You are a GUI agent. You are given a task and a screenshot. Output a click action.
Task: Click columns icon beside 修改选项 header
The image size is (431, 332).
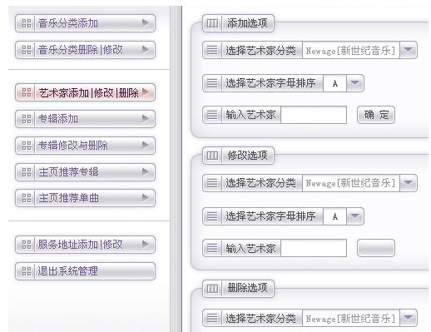point(212,156)
